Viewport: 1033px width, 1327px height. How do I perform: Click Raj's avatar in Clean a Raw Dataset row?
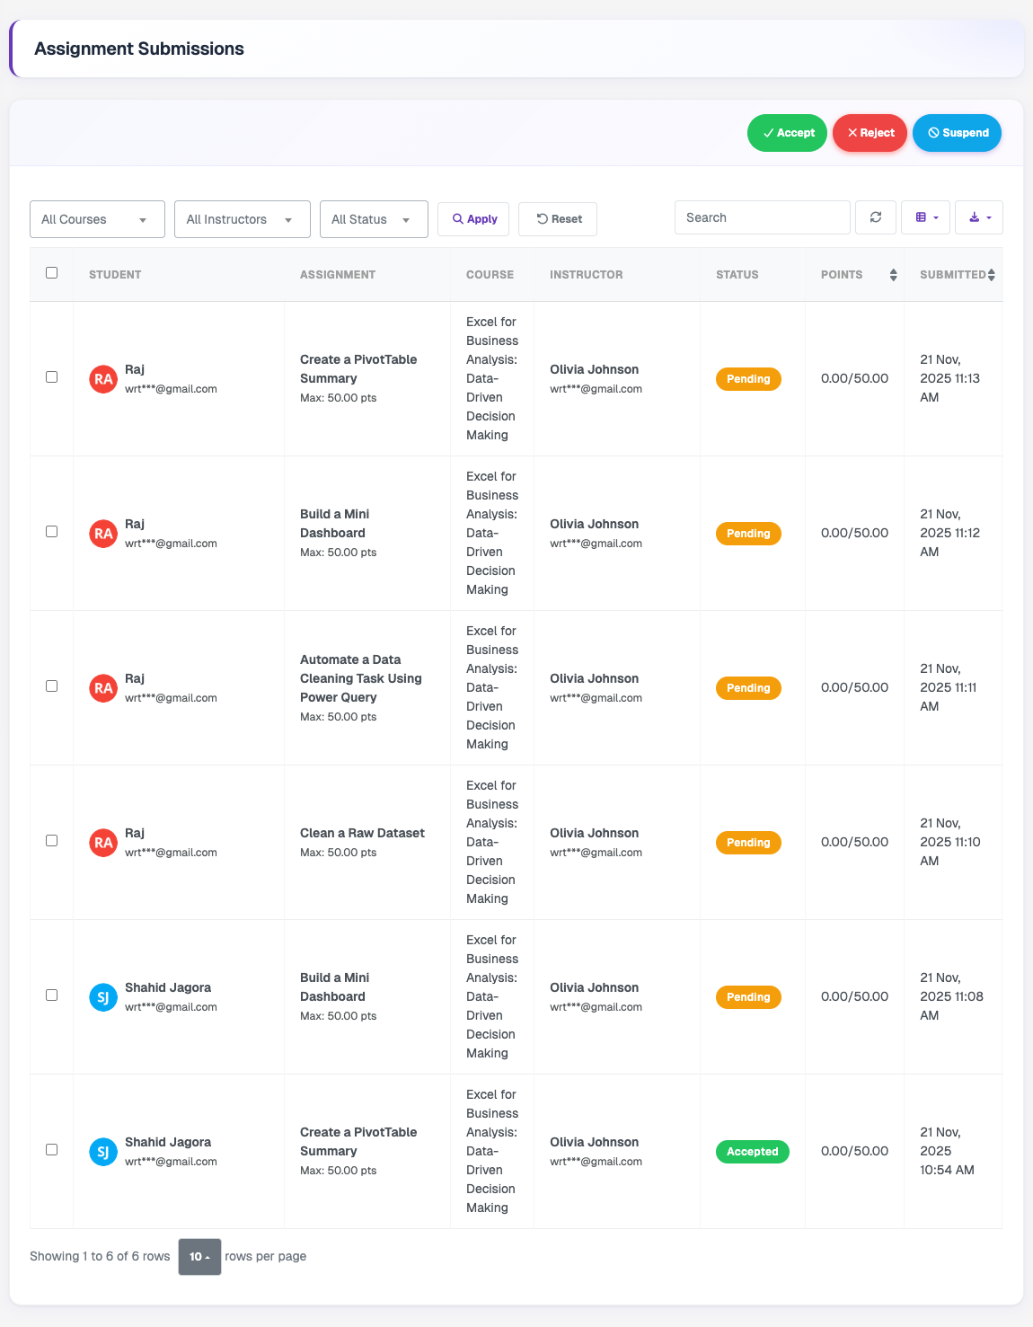103,843
